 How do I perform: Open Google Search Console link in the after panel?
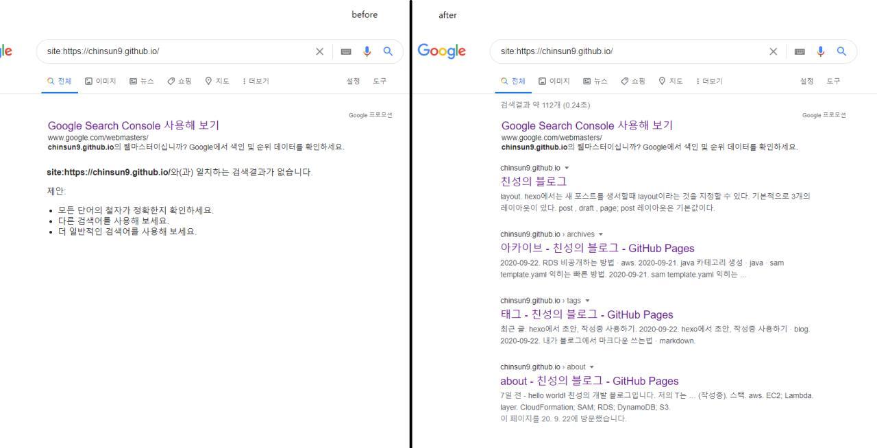(x=587, y=125)
